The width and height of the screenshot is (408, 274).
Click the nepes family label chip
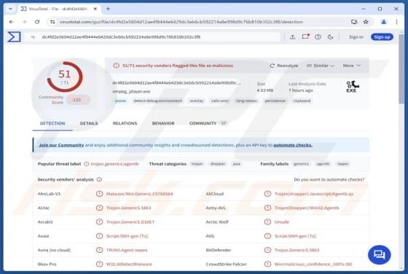(x=342, y=164)
